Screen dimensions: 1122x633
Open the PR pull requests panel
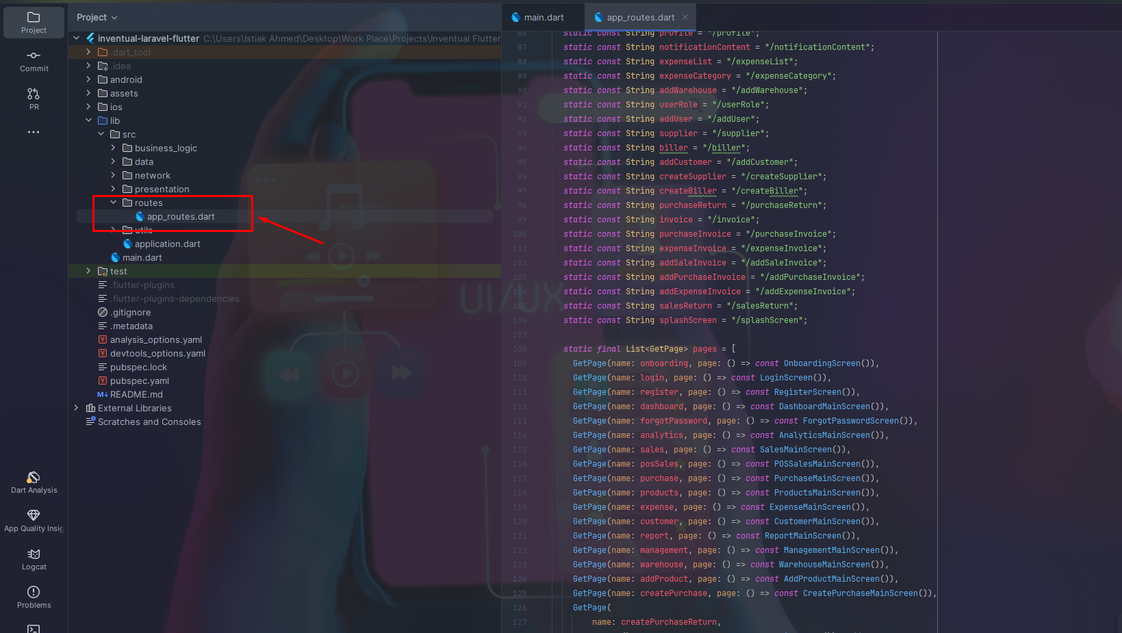click(34, 99)
